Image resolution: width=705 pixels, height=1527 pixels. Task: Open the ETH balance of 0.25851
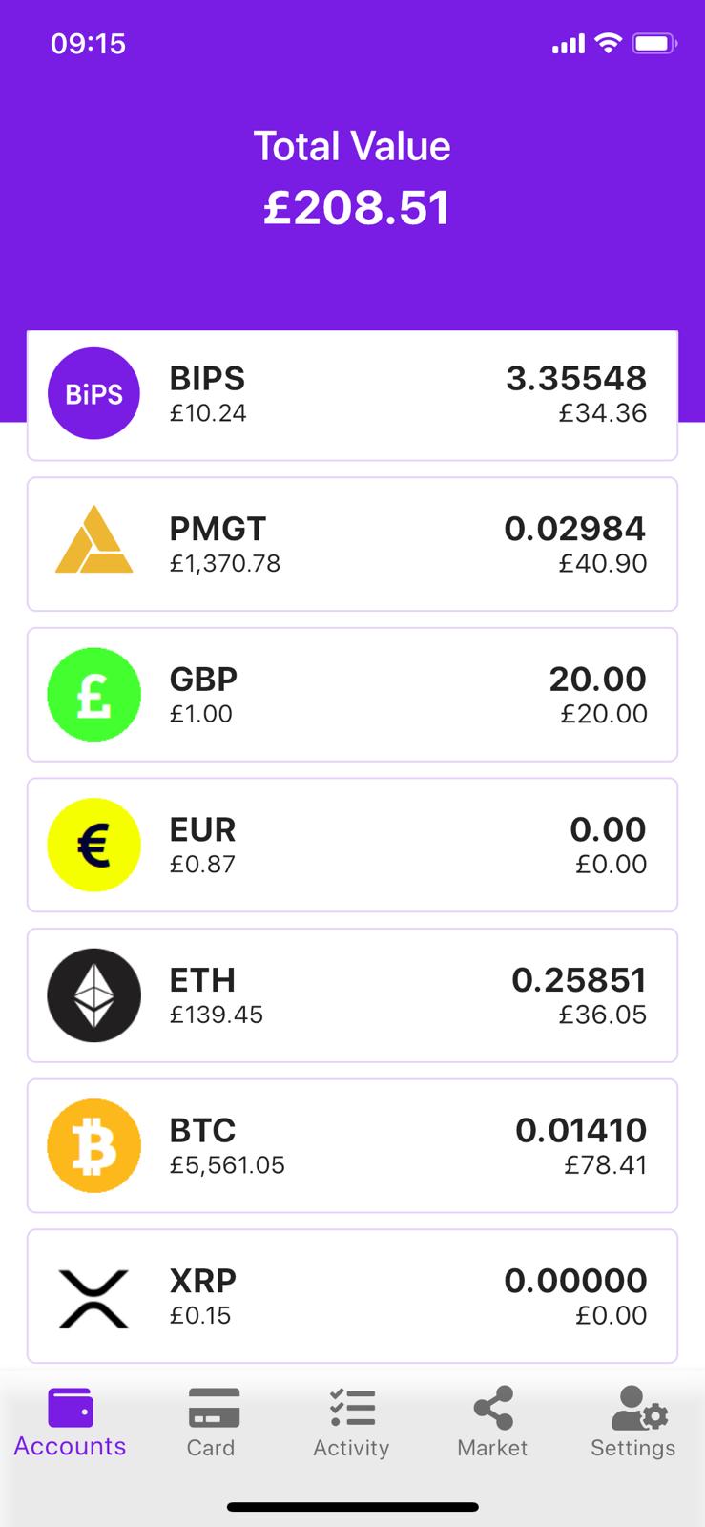click(x=578, y=980)
